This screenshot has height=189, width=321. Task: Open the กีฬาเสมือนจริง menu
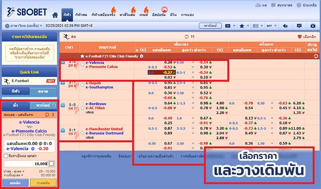tap(104, 15)
